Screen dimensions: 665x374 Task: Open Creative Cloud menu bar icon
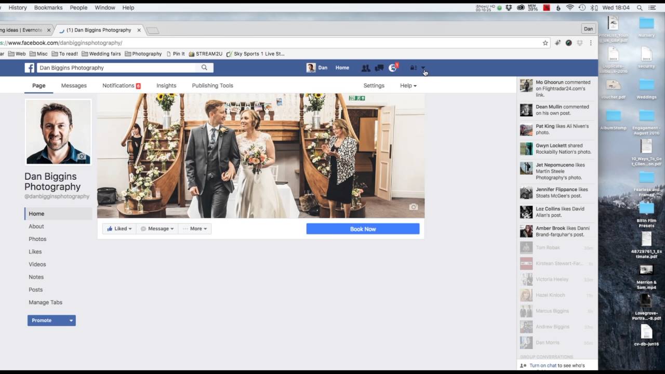pos(521,8)
